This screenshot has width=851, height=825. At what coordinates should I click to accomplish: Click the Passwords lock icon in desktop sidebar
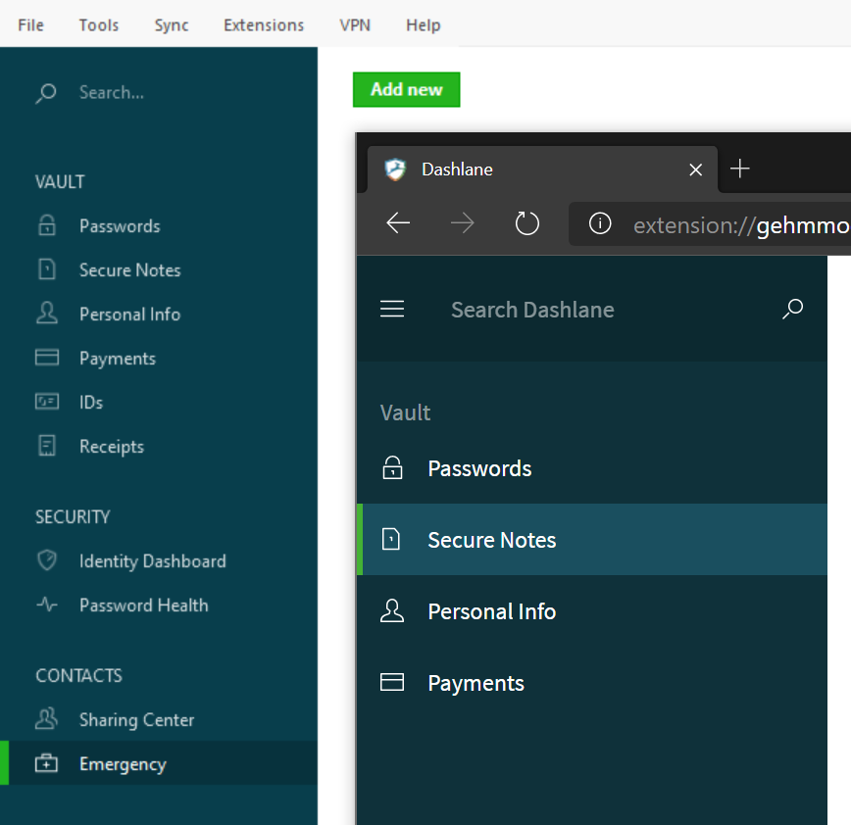(x=46, y=226)
